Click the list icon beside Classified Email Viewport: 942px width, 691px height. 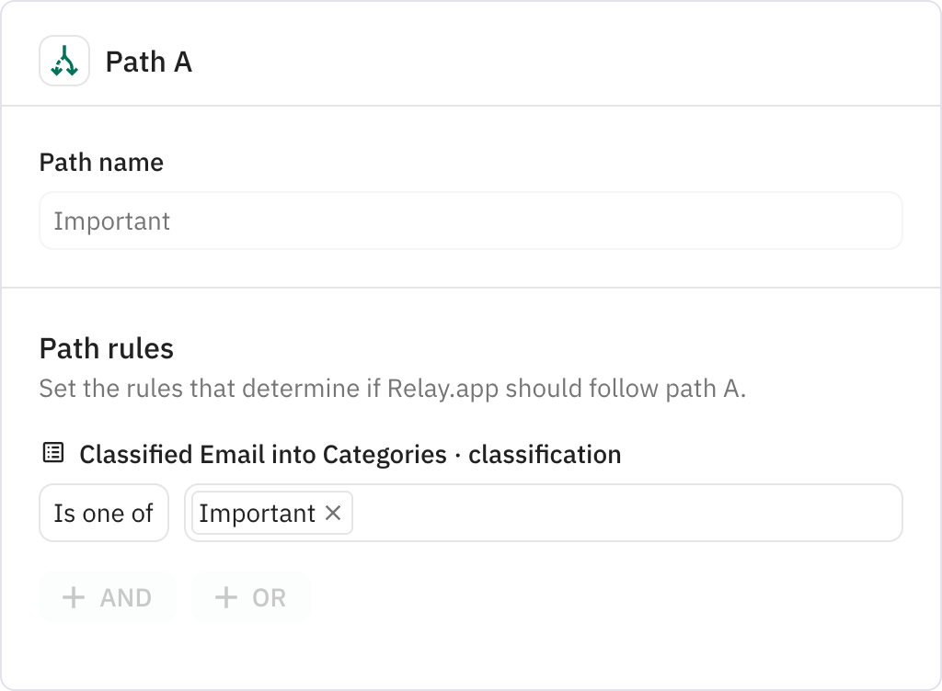coord(53,453)
